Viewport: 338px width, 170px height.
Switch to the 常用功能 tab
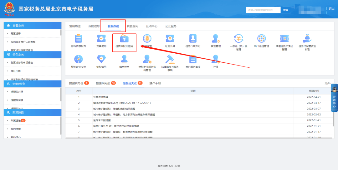coord(75,26)
